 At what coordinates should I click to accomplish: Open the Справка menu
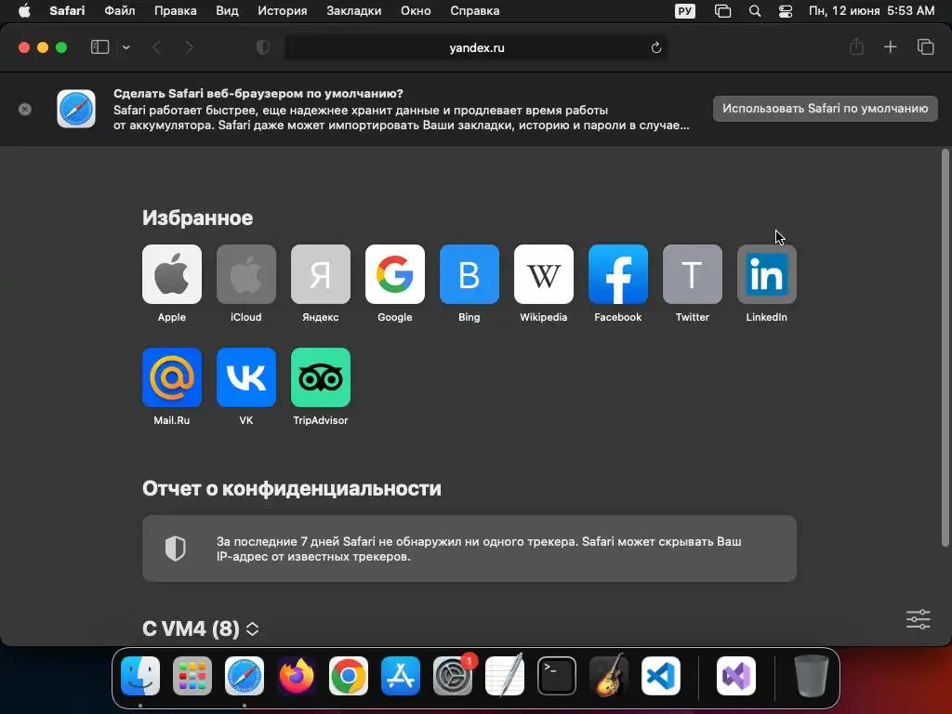(475, 11)
